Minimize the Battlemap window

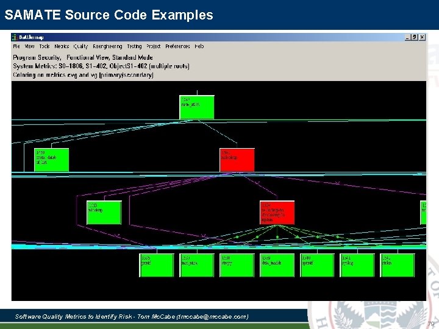click(408, 37)
